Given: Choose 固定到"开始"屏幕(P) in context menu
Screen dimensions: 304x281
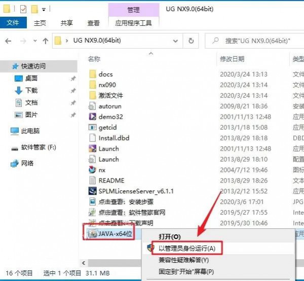Looking at the screenshot, I should [x=186, y=272].
